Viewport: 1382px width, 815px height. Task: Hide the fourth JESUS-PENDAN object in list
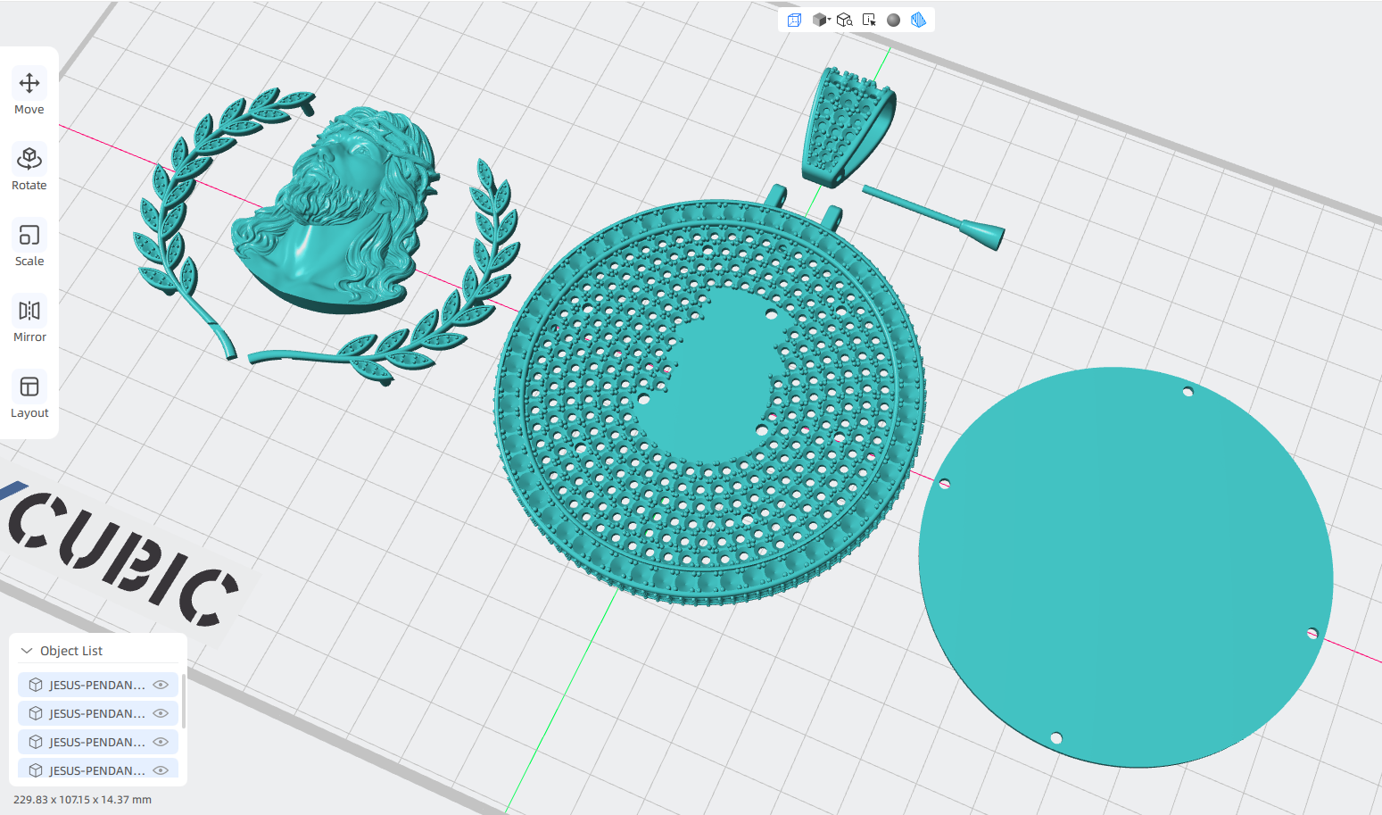161,770
